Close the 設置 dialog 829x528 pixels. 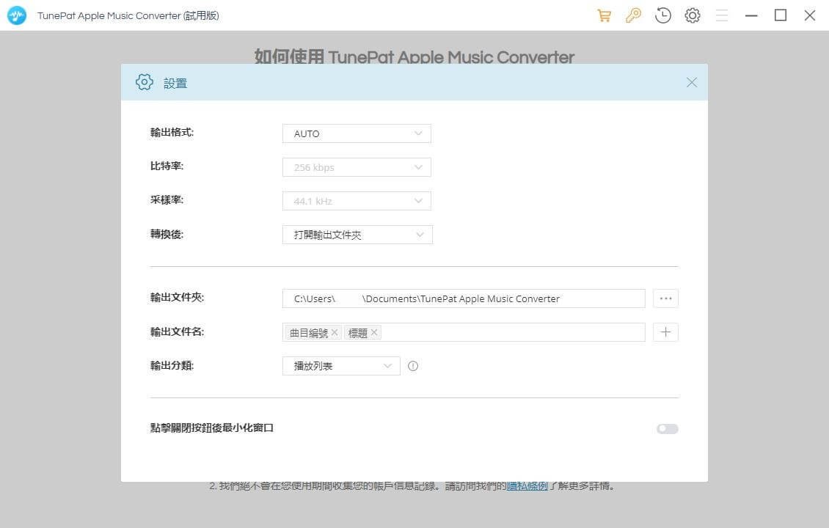692,82
